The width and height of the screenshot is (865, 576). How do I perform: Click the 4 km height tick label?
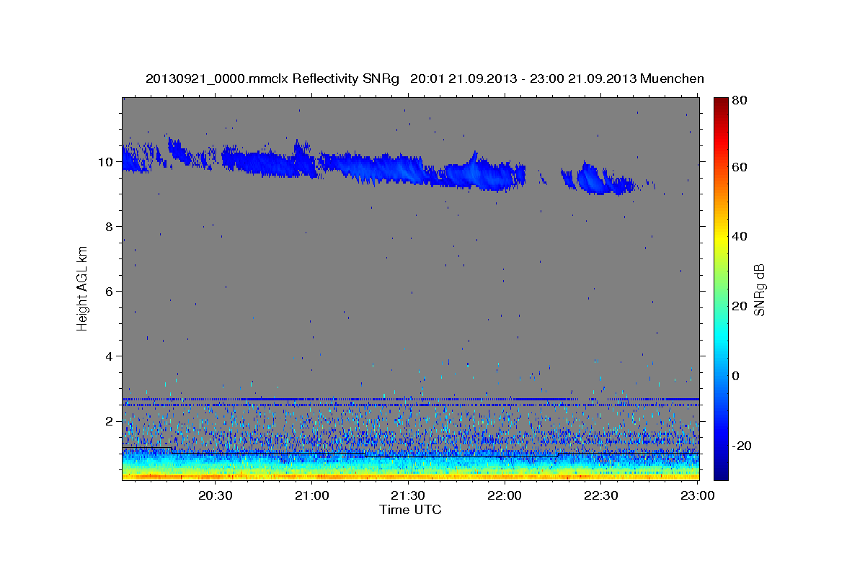pos(110,356)
